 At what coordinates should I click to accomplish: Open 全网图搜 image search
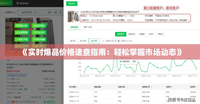point(21,32)
